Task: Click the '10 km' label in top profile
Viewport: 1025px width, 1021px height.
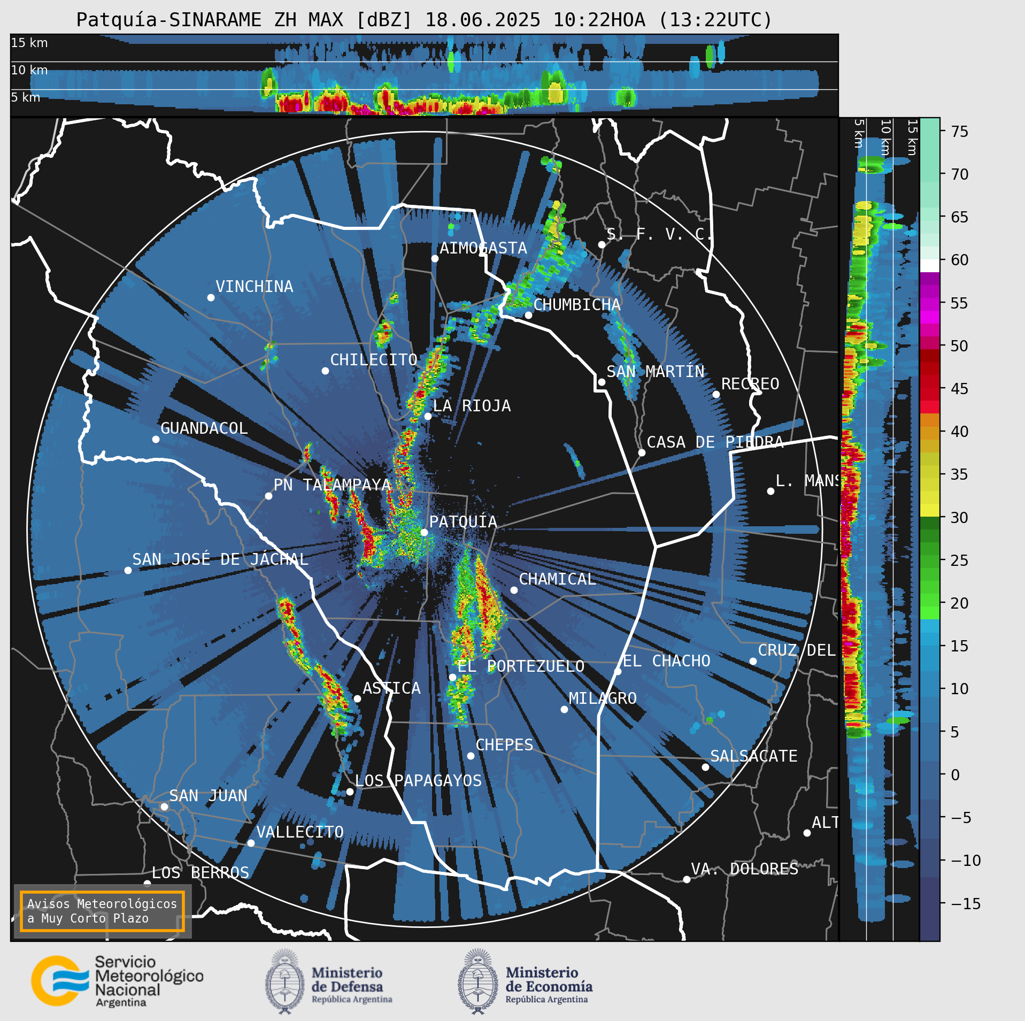Action: [29, 70]
